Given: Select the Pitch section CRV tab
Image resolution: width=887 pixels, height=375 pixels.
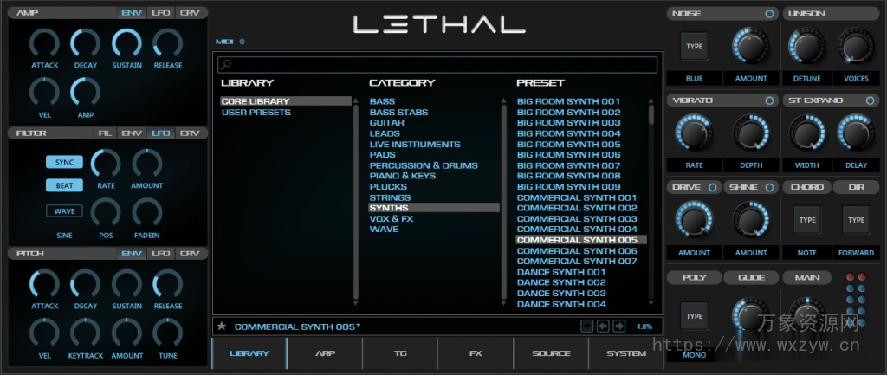Looking at the screenshot, I should click(190, 254).
